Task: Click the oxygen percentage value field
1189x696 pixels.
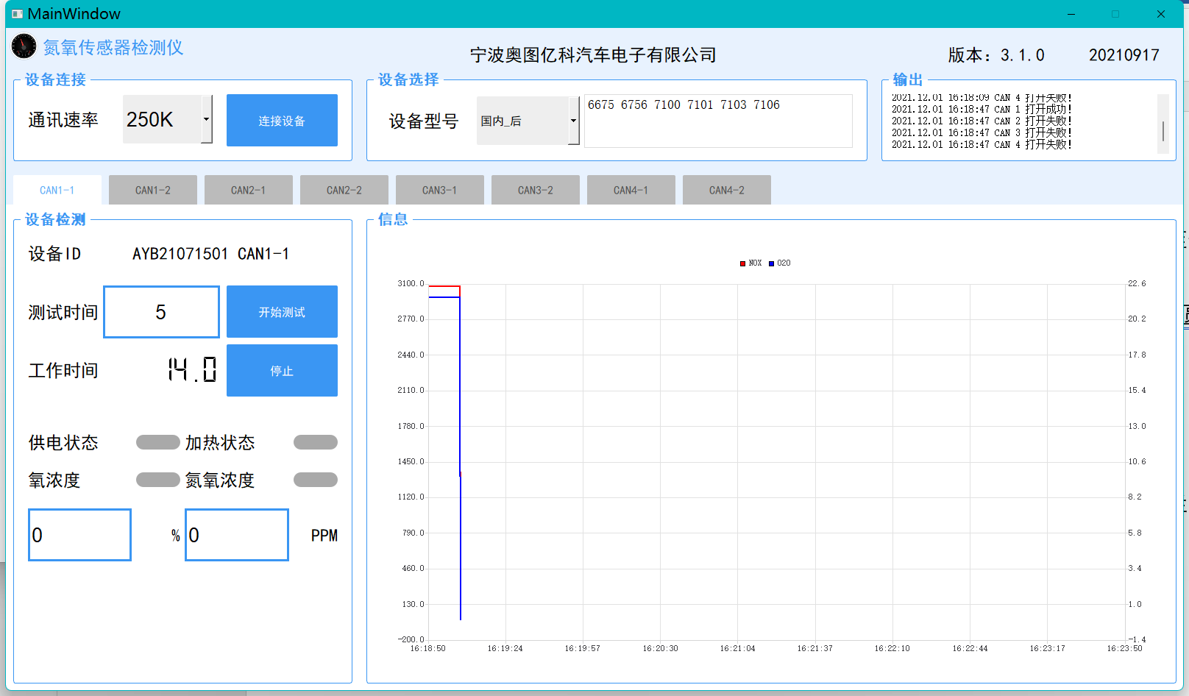Action: 79,535
